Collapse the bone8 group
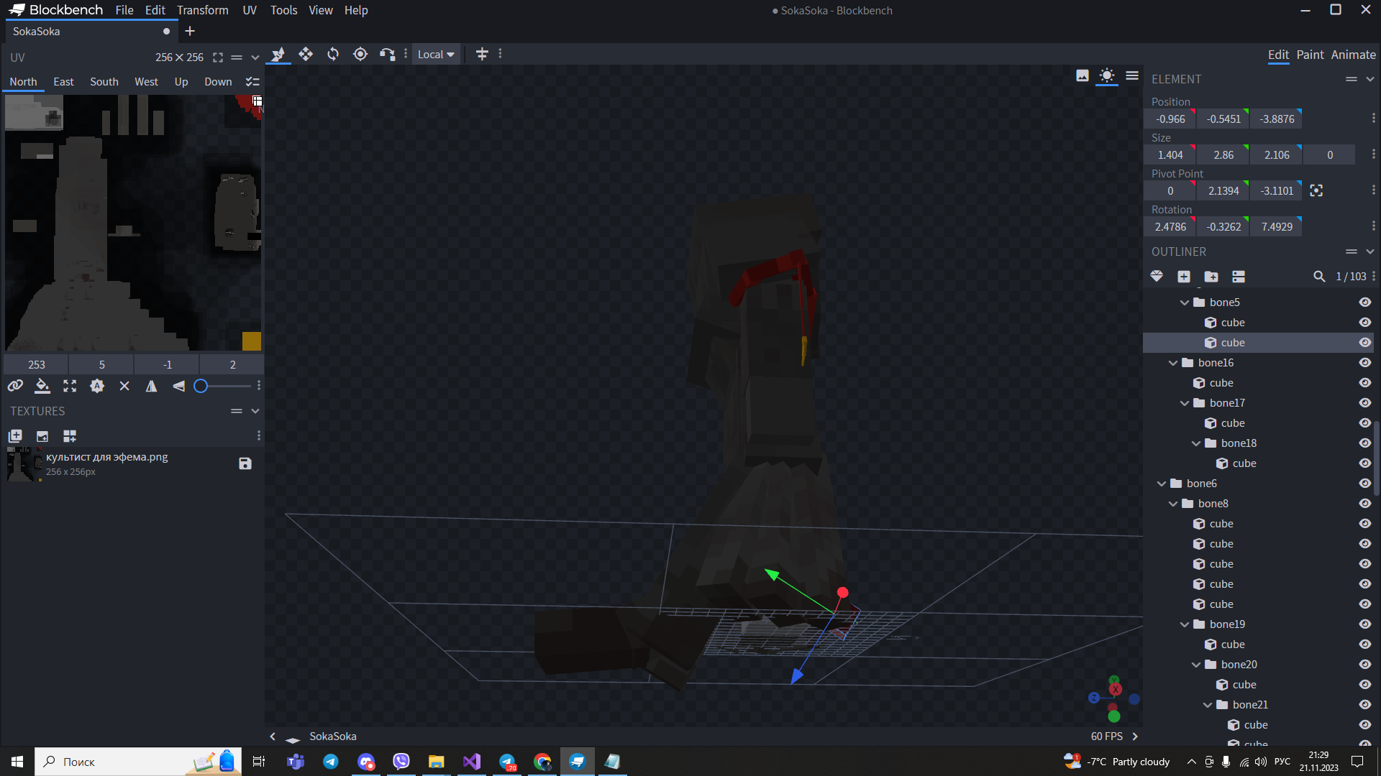This screenshot has width=1381, height=776. pos(1173,504)
